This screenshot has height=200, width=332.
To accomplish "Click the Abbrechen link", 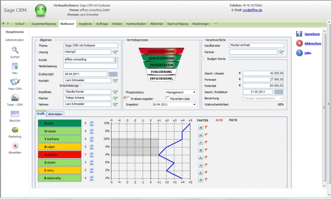I will coord(313,43).
